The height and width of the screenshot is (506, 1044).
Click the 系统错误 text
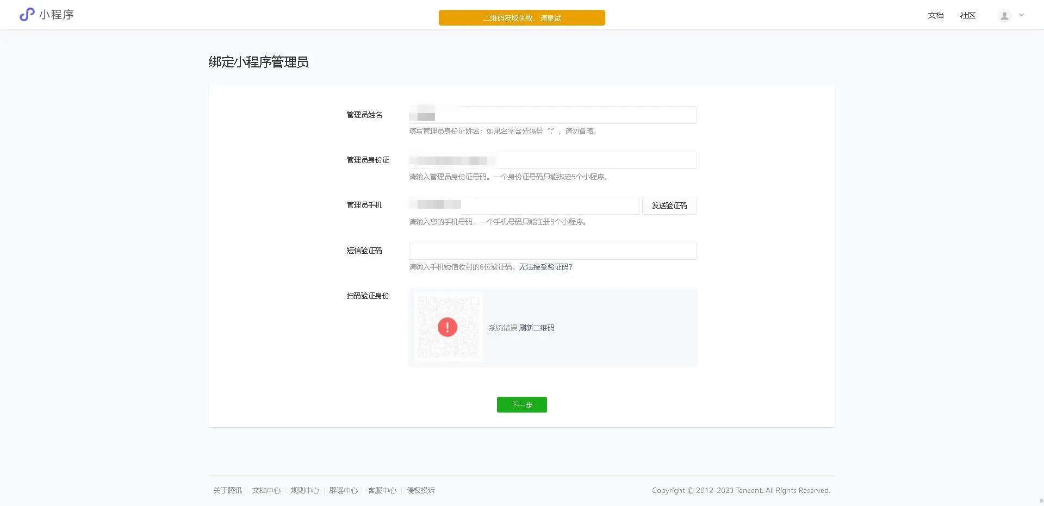(x=502, y=328)
